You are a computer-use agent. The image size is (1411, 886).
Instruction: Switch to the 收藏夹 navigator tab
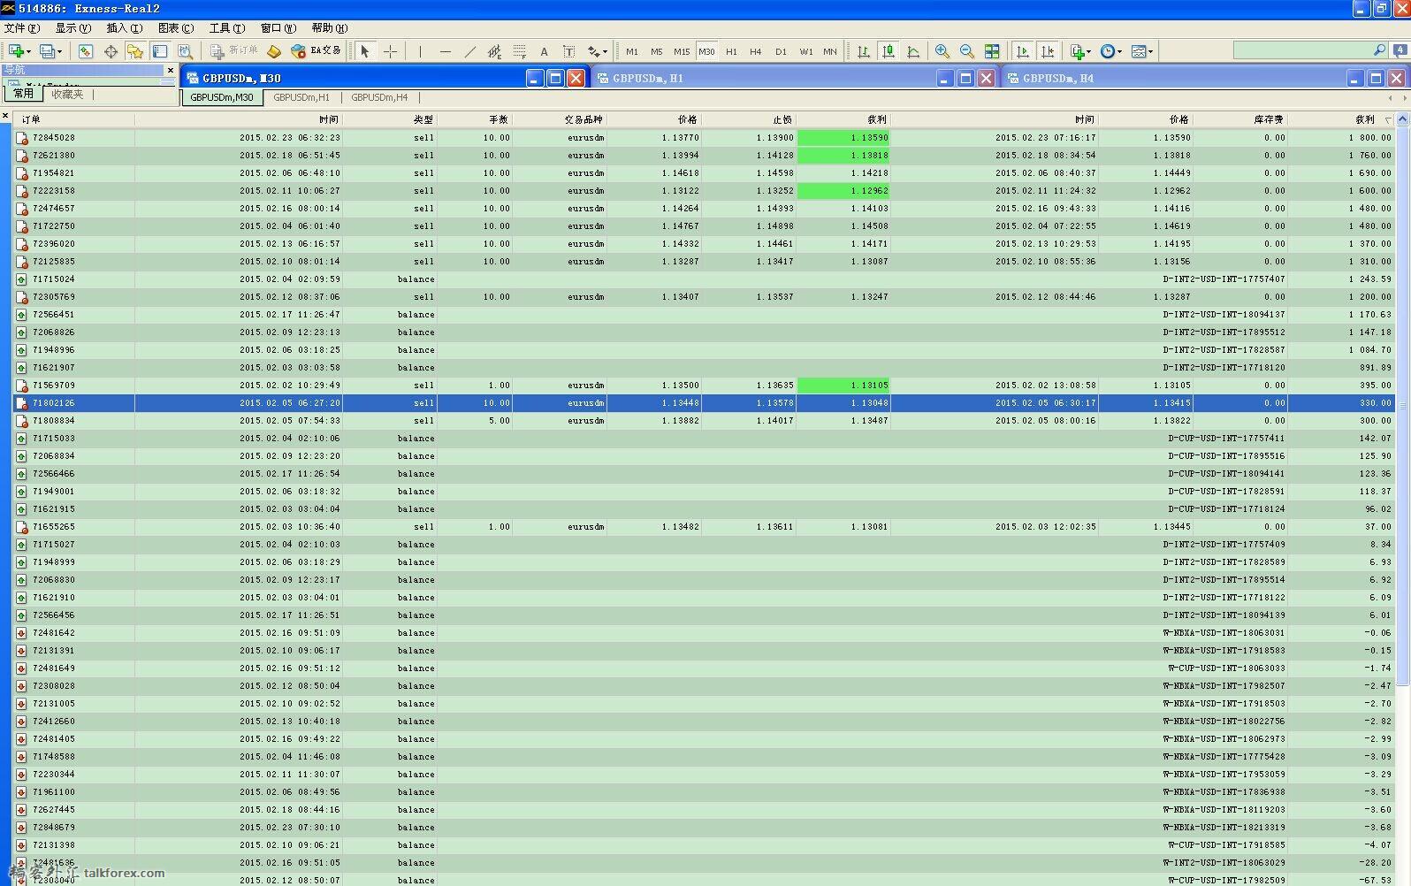[67, 94]
